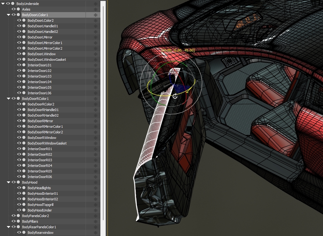Click geometry circle icon of BodyPanelsColor2
Viewport: 323px width, 236px height.
18,216
